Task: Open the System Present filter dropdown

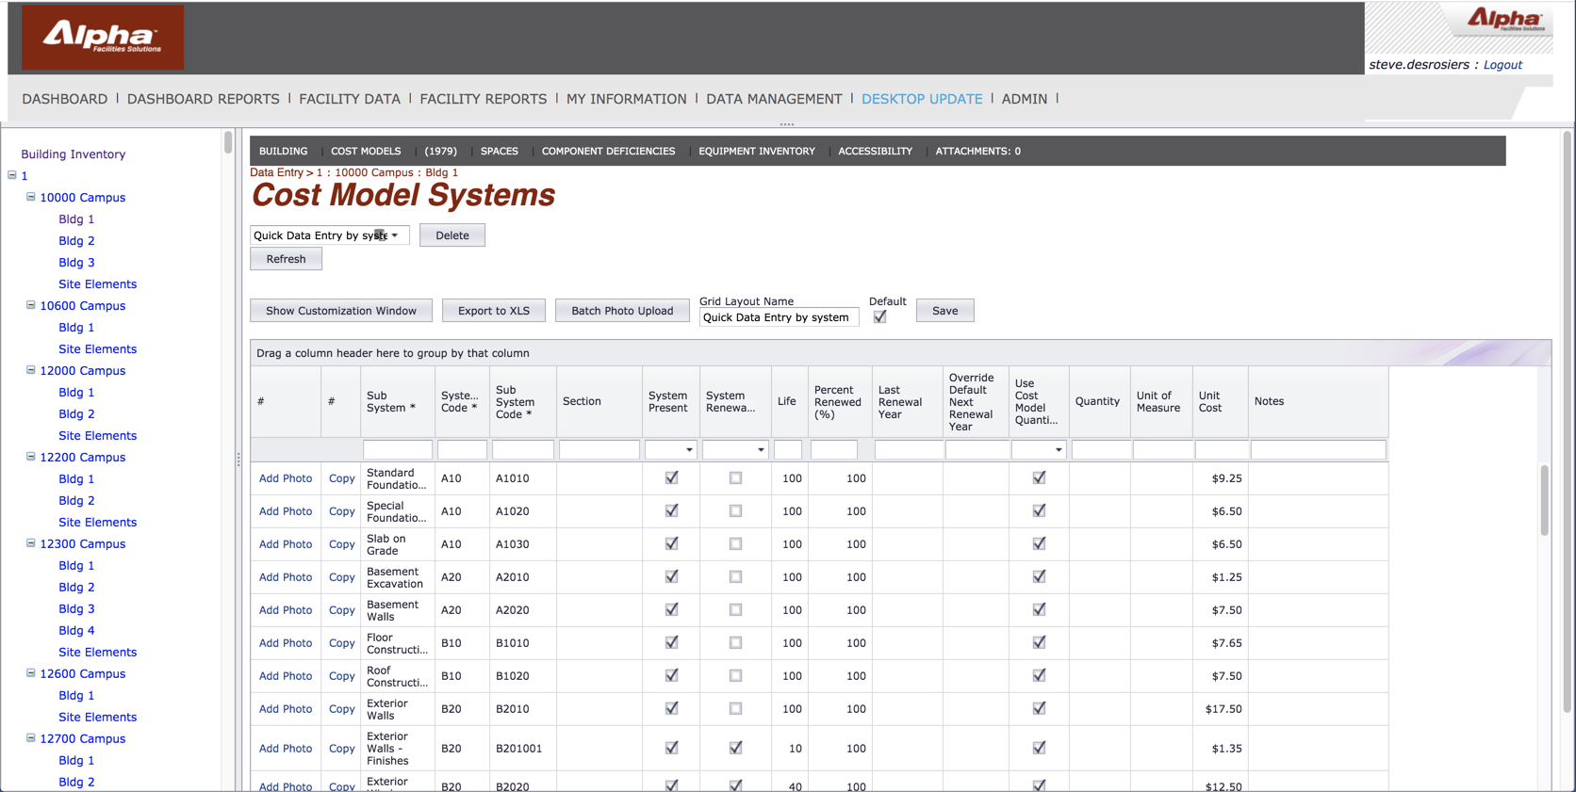Action: [x=689, y=450]
